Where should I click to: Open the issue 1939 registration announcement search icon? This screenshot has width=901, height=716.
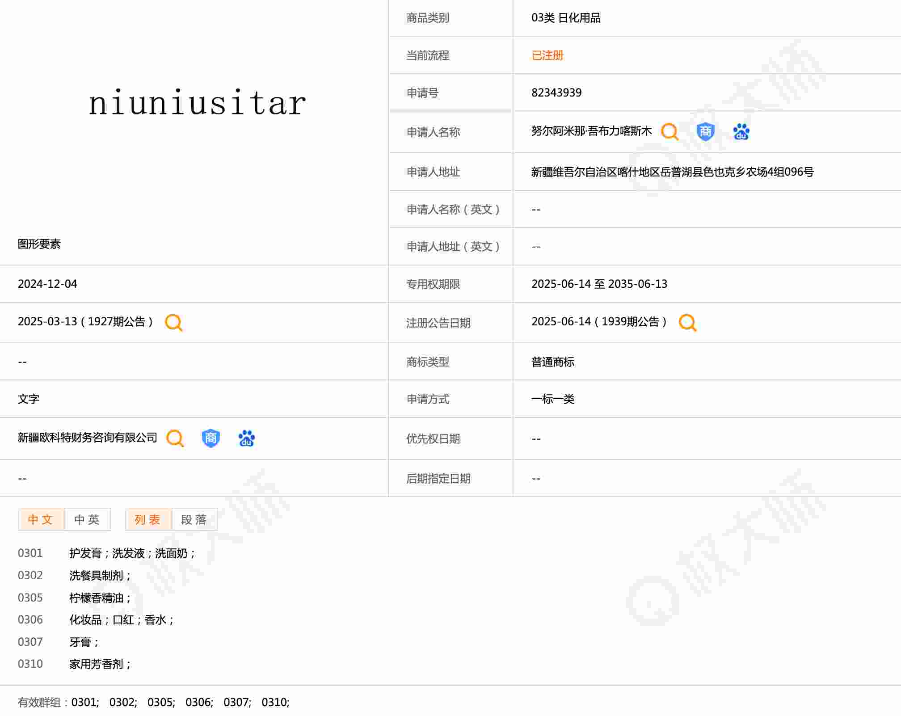tap(687, 322)
